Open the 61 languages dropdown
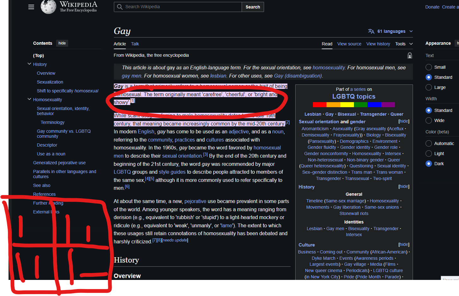Screen dimensions: 459x296 [390, 31]
